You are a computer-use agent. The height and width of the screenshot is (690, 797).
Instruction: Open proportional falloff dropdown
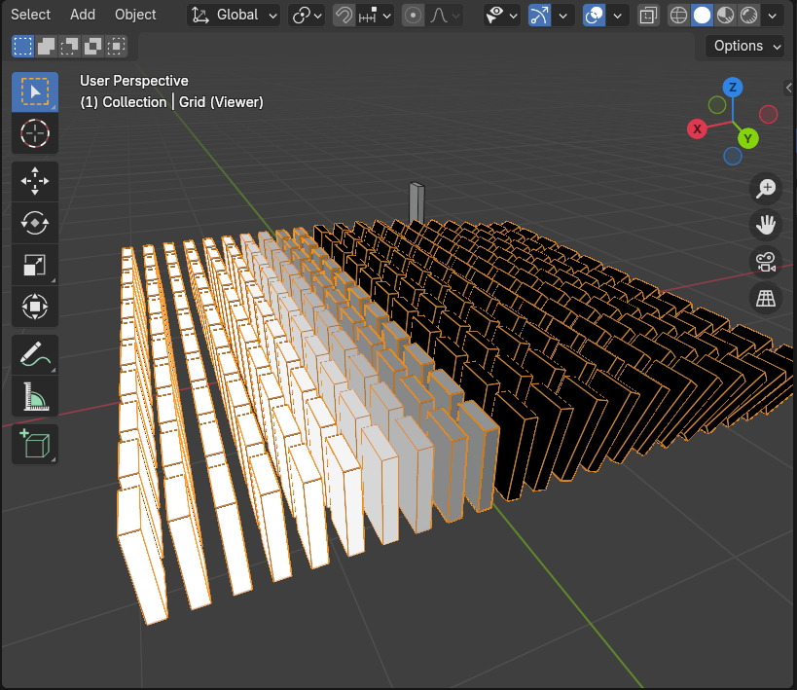click(444, 16)
